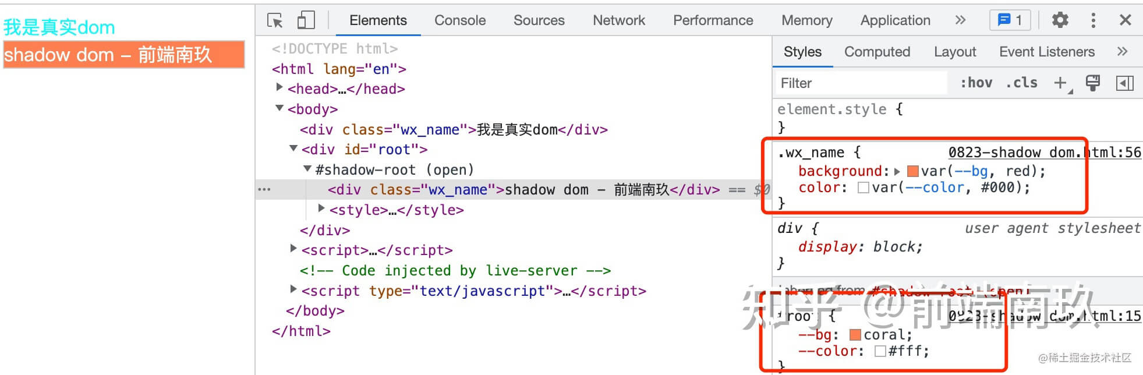Viewport: 1143px width, 375px height.
Task: Switch to the Elements tab
Action: [378, 20]
